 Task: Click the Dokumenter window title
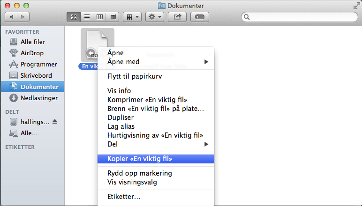[186, 6]
